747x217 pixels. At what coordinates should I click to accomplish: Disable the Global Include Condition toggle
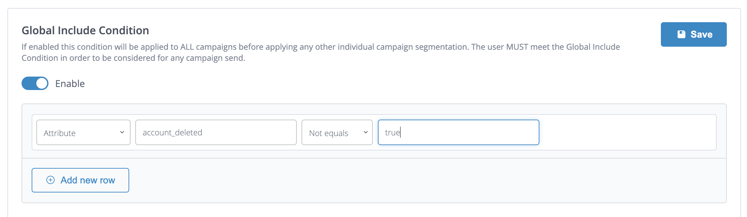[35, 83]
